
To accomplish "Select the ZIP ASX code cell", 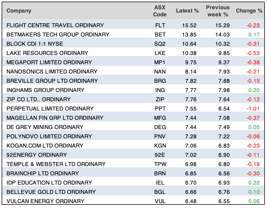I will click(x=160, y=99).
